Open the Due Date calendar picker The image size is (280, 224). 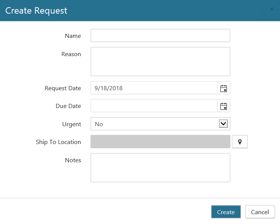(x=224, y=106)
